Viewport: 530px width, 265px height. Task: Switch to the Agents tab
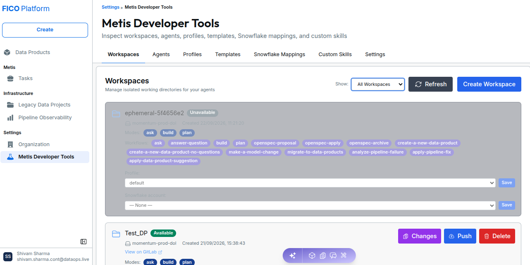[161, 54]
